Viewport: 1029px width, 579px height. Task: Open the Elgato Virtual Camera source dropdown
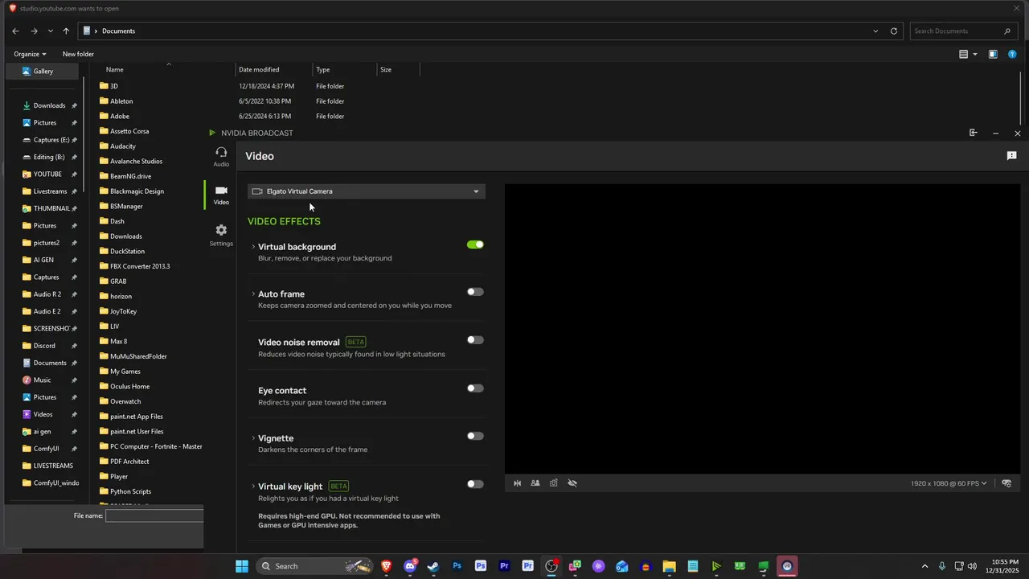pyautogui.click(x=367, y=191)
